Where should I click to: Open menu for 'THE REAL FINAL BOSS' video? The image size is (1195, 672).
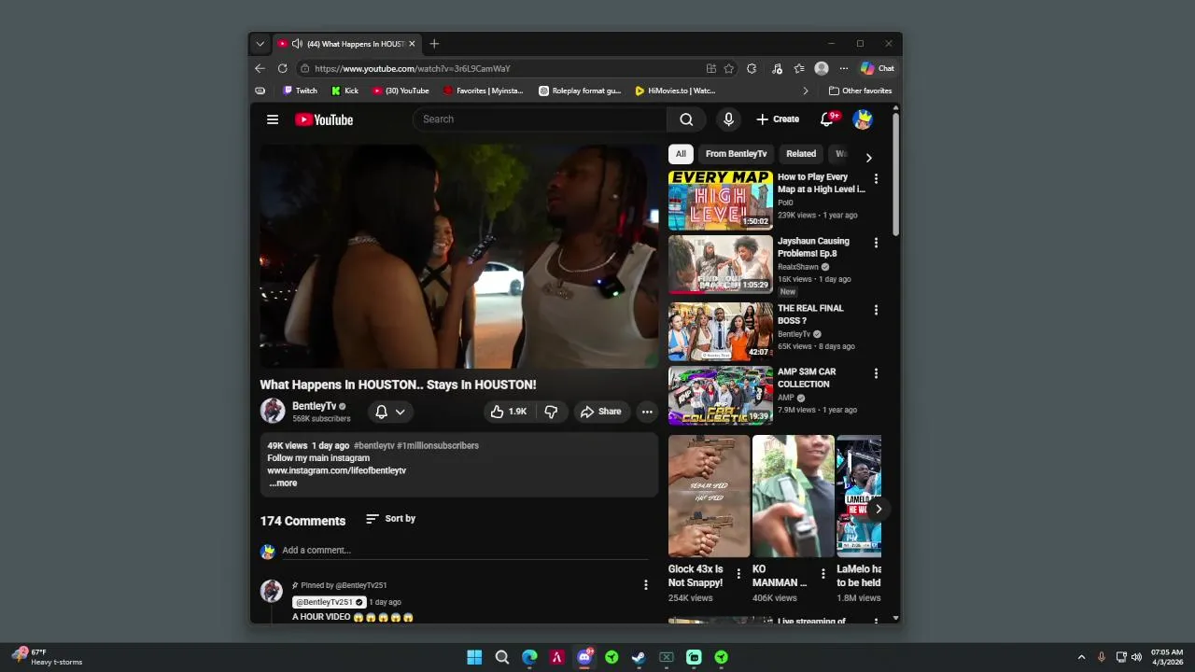point(876,310)
